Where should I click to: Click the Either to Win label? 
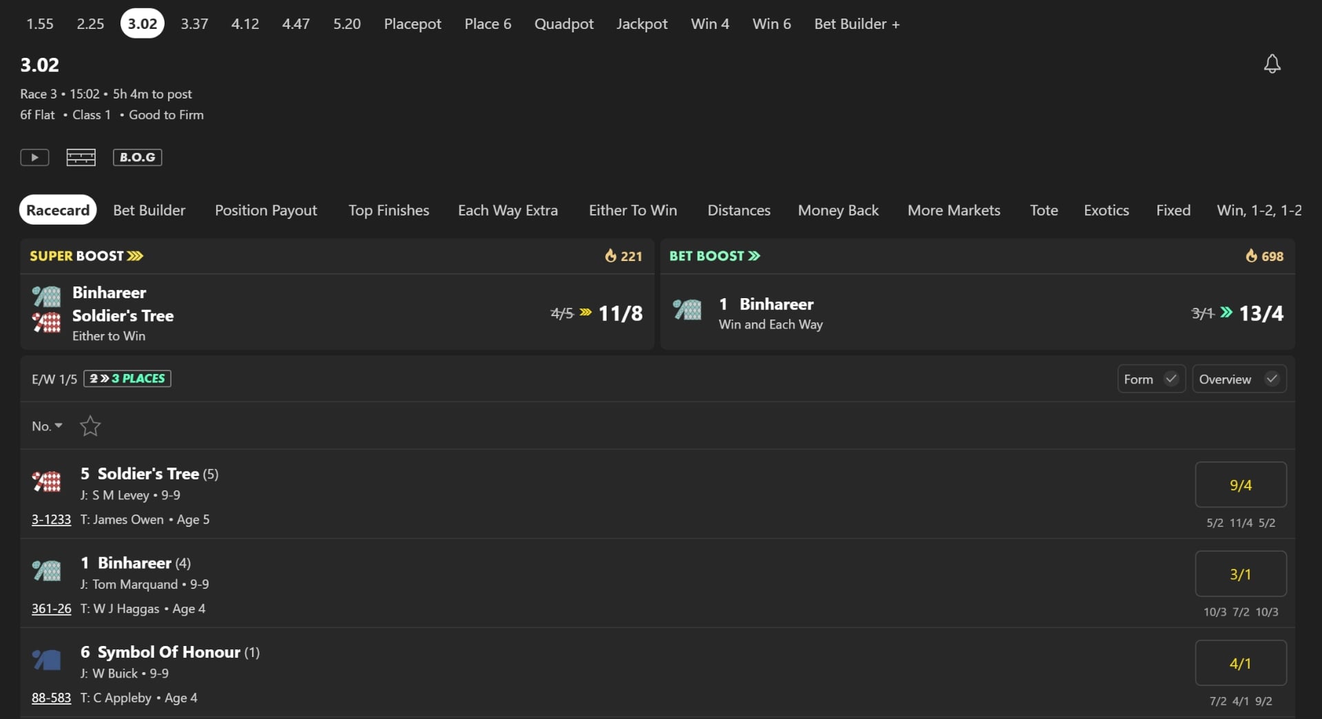[109, 336]
